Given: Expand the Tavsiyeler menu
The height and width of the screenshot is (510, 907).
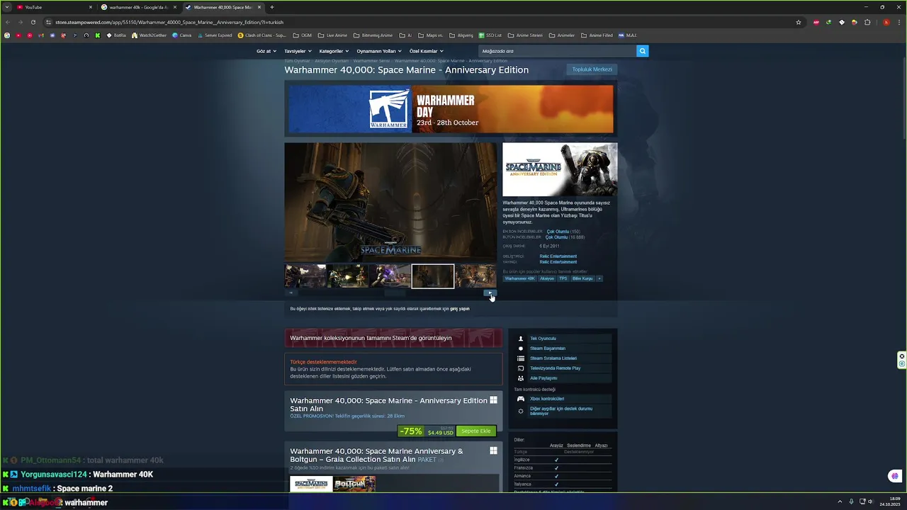Looking at the screenshot, I should 298,51.
